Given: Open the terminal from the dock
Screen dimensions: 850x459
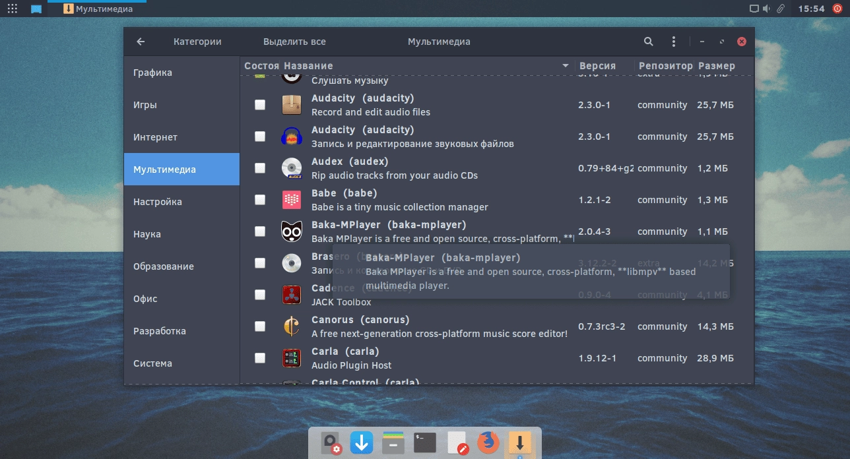Looking at the screenshot, I should pos(425,443).
